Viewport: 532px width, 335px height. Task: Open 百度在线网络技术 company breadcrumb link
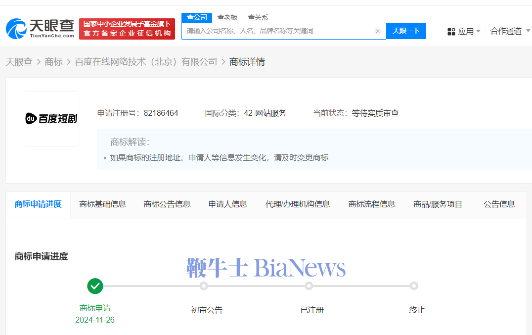coord(146,62)
